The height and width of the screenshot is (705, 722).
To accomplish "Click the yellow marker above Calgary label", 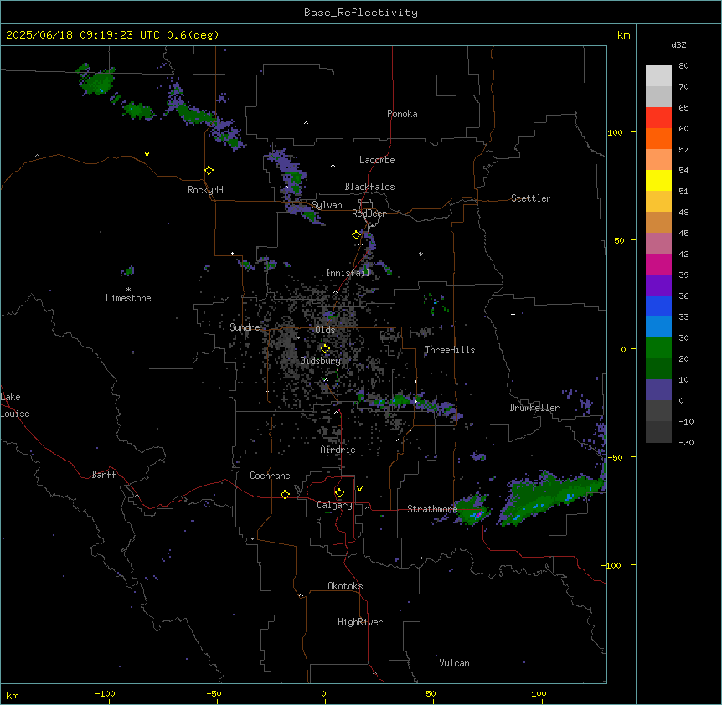I will [x=339, y=493].
